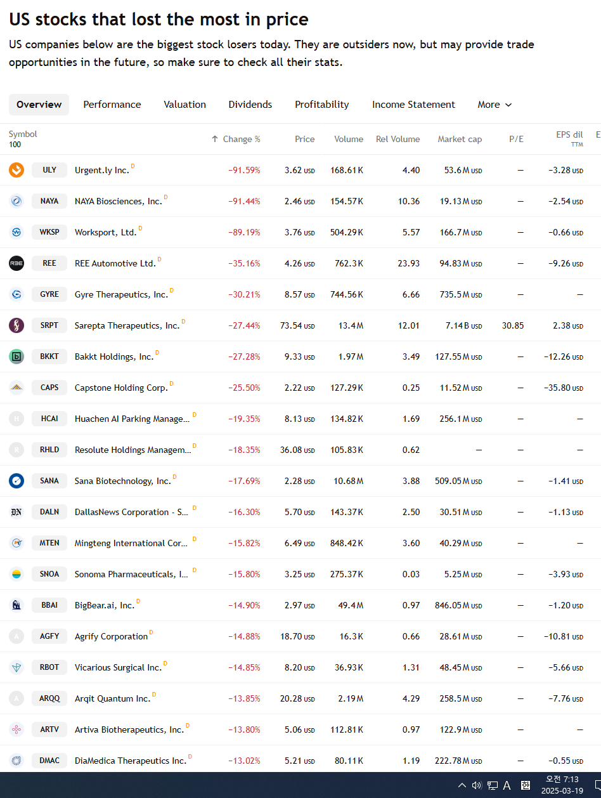Open the BigBear.ai, Inc. link

click(x=105, y=605)
